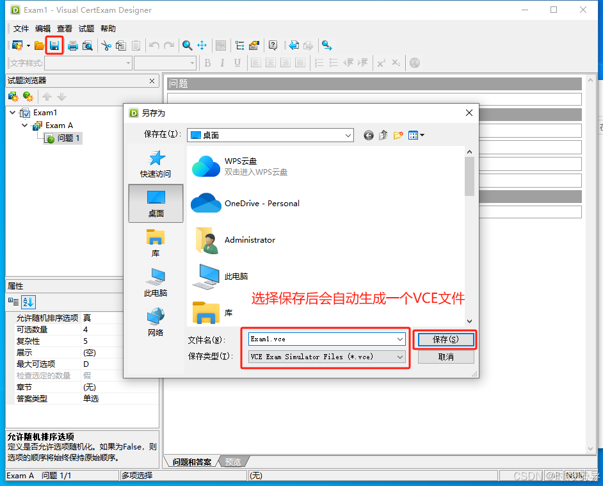Viewport: 603px width, 486px height.
Task: Select 此电脑 in the places bar
Action: coord(156,283)
